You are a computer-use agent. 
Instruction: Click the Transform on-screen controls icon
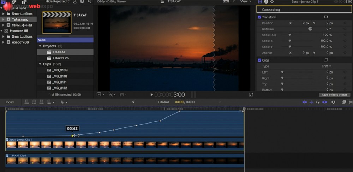(326, 17)
